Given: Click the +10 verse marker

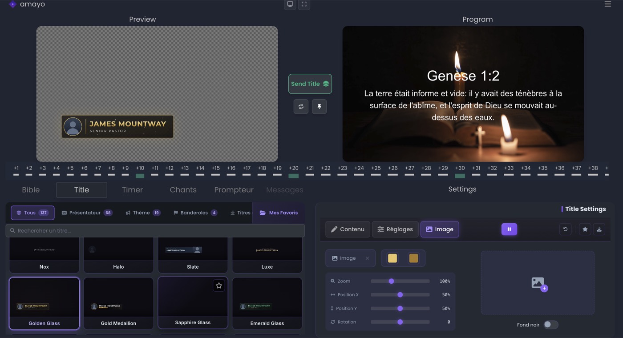Looking at the screenshot, I should coord(140,171).
